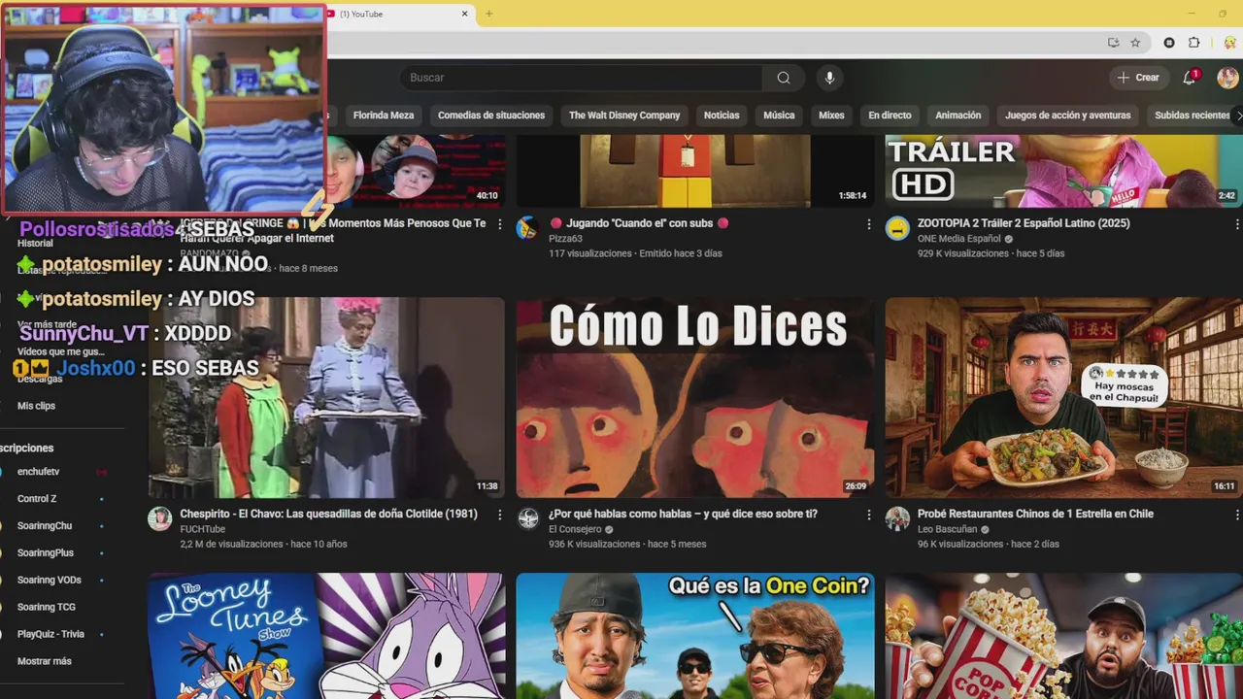This screenshot has height=699, width=1243.
Task: Close the YouTube browser tab
Action: tap(464, 14)
